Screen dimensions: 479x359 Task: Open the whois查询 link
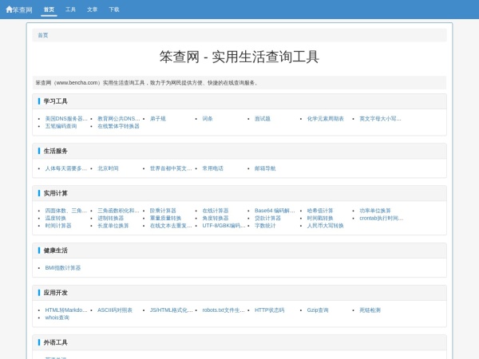tap(57, 318)
